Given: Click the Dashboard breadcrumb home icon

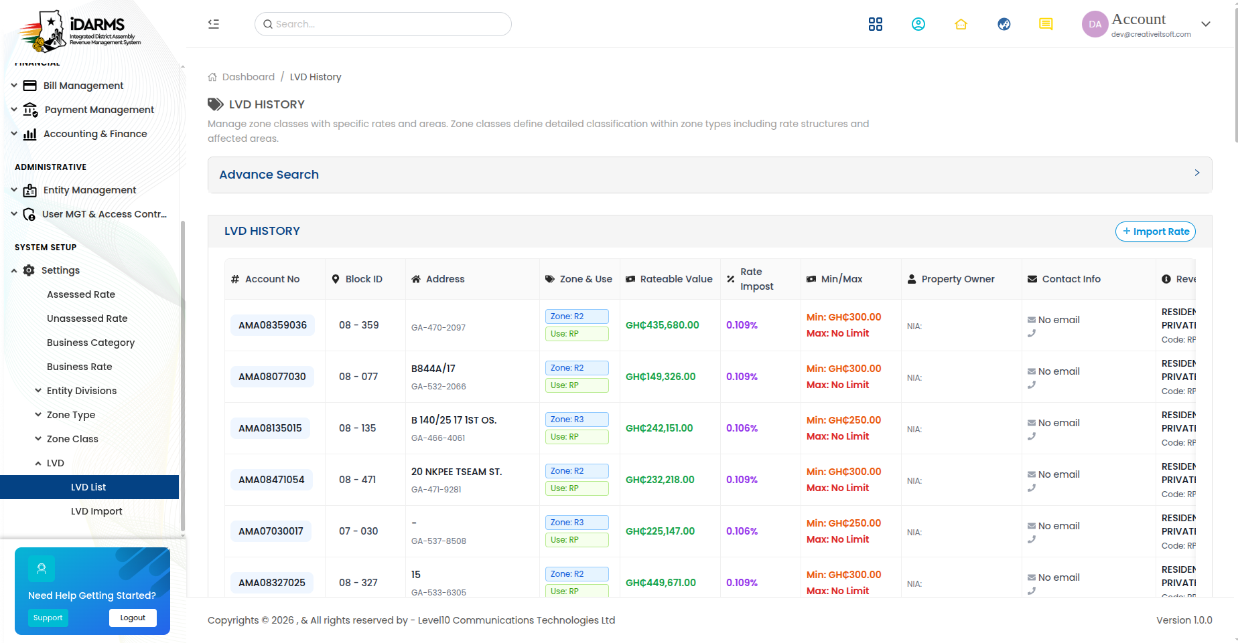Looking at the screenshot, I should 212,77.
